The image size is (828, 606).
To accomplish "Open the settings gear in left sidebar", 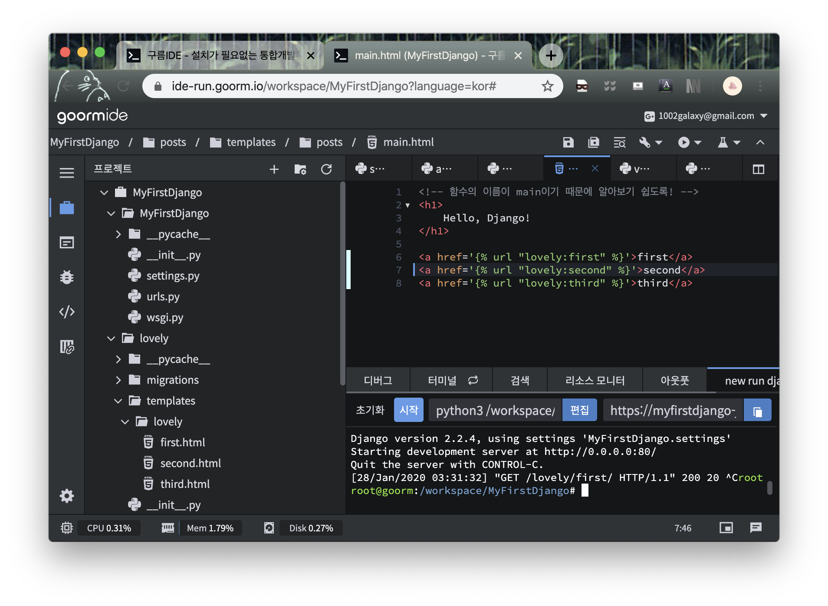I will coord(66,496).
